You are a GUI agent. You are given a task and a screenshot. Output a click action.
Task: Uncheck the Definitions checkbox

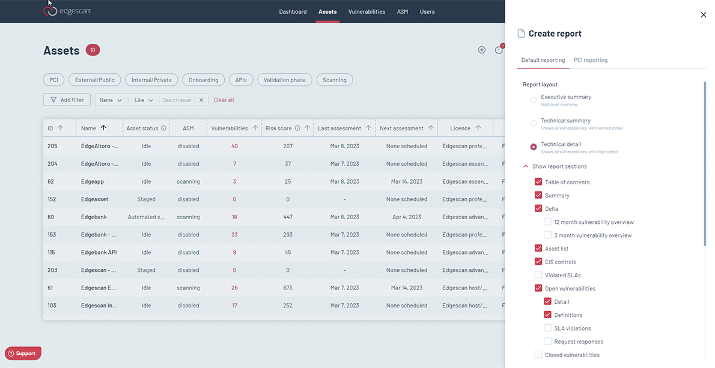point(547,315)
